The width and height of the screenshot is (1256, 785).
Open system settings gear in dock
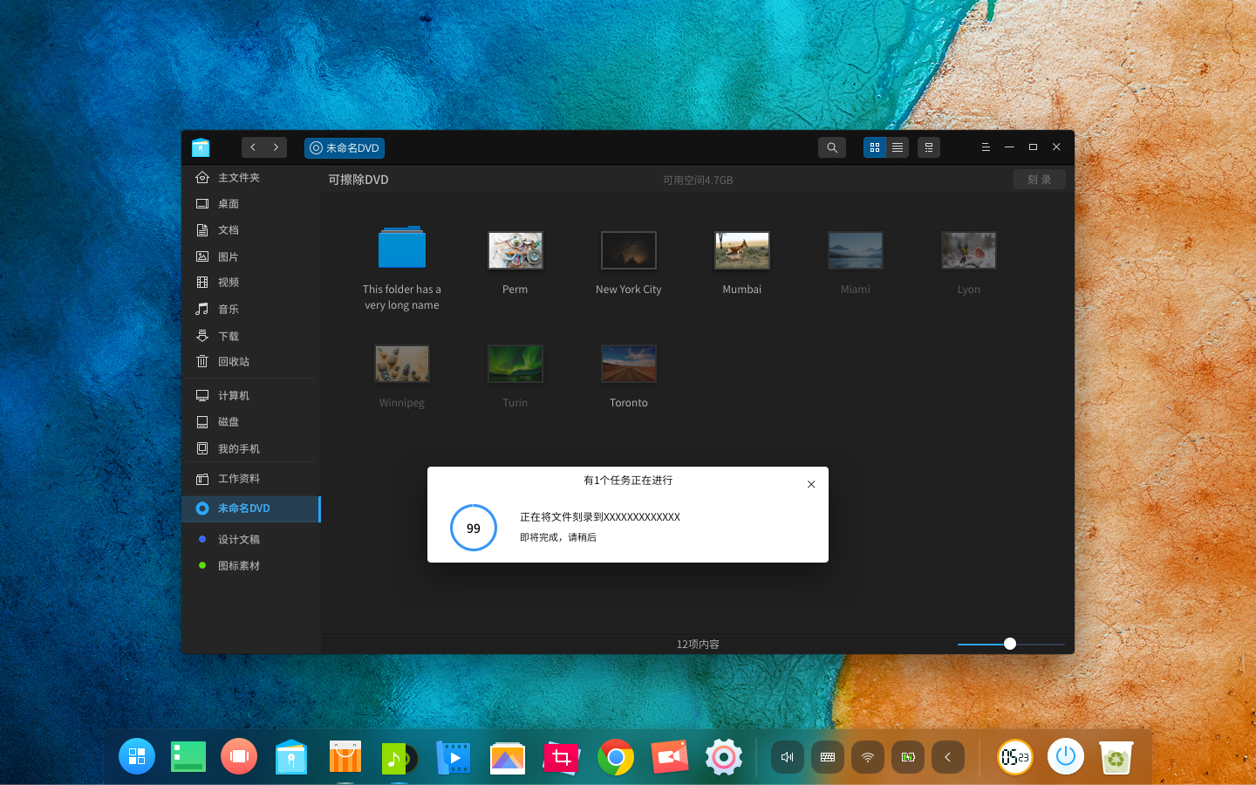(x=724, y=757)
